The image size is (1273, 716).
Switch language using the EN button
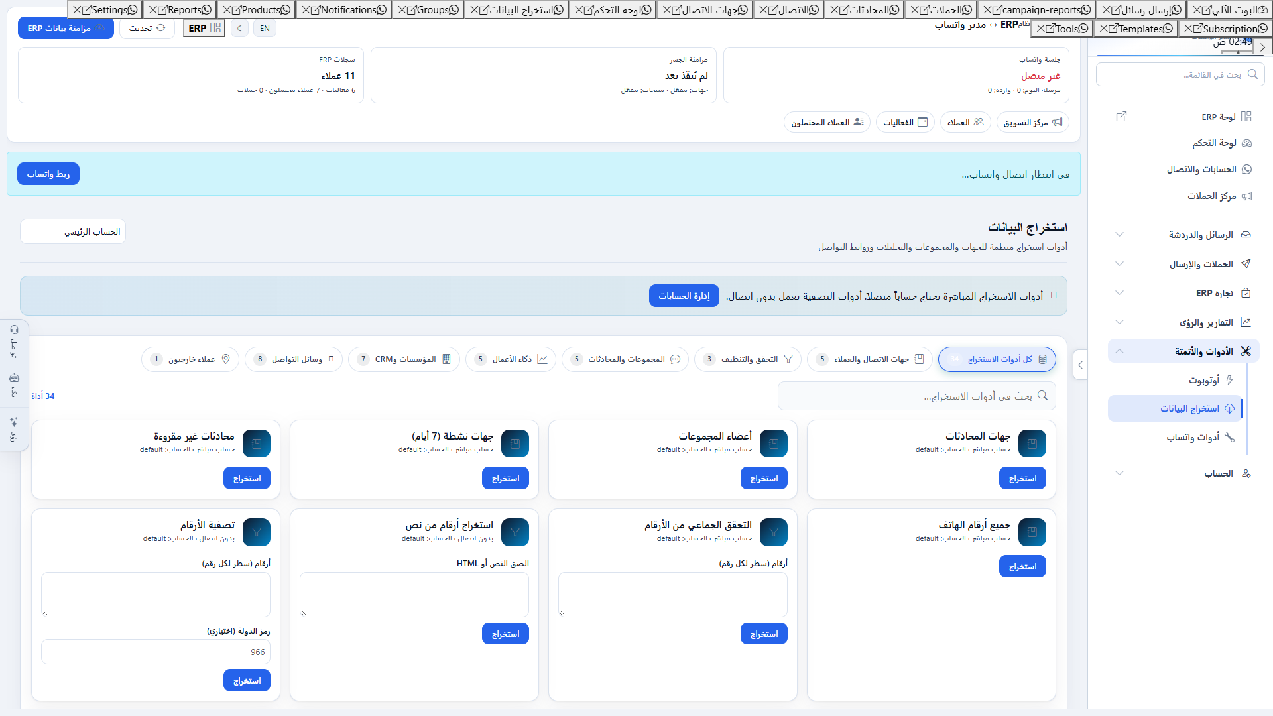click(x=265, y=29)
